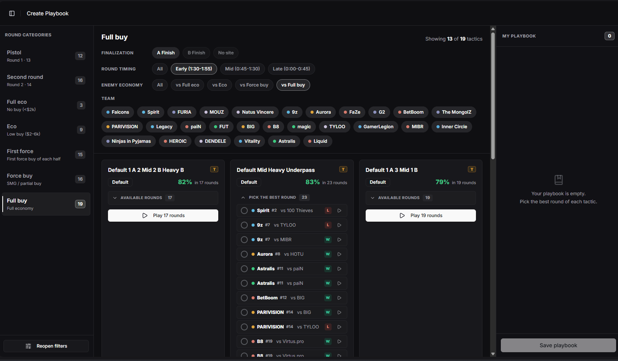Image resolution: width=618 pixels, height=361 pixels.
Task: Select the PARIVISION vs BIG round
Action: (x=244, y=312)
